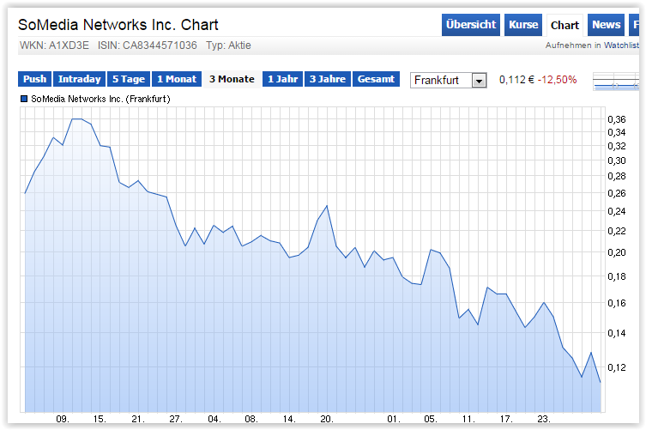
Task: Select the 5 Tage time range
Action: [x=128, y=79]
